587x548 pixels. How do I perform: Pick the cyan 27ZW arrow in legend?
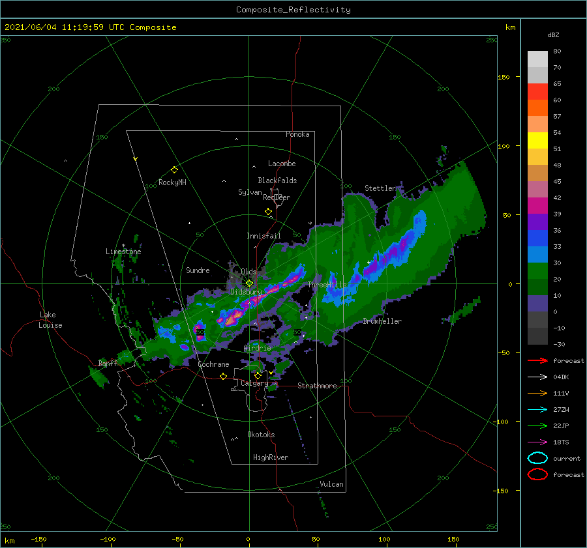click(x=537, y=410)
